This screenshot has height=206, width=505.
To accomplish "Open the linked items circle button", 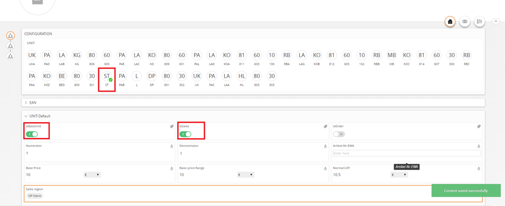I will pyautogui.click(x=465, y=22).
